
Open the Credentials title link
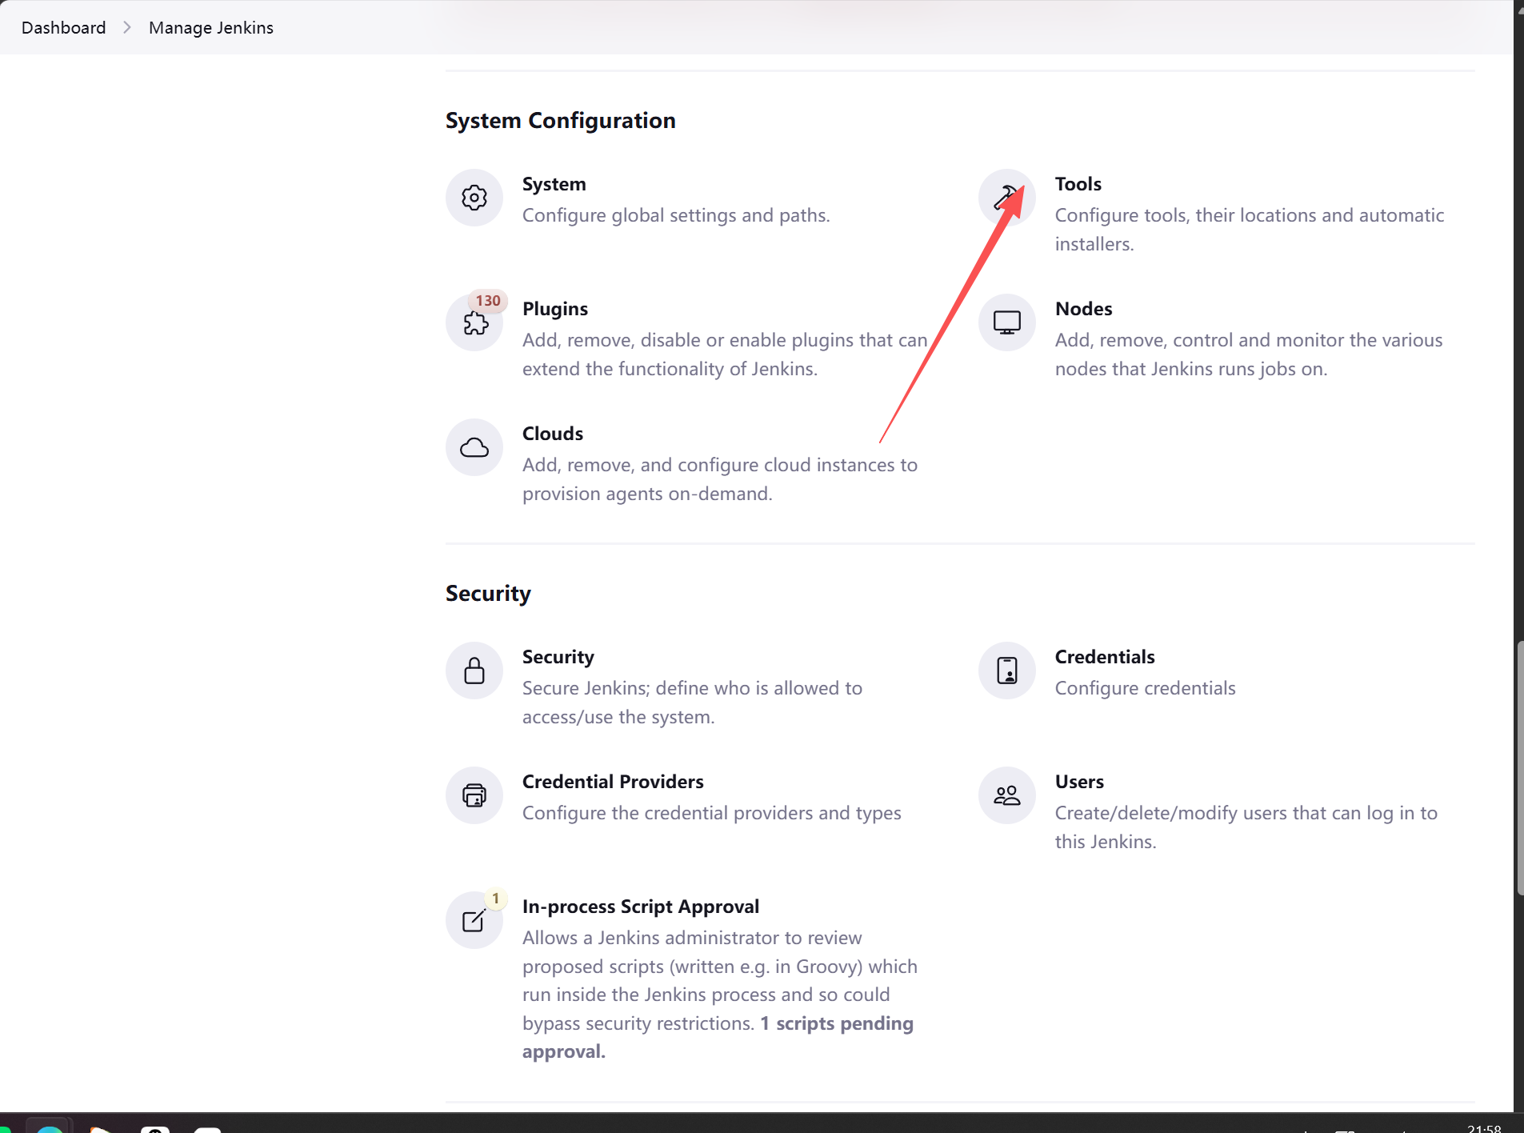[x=1105, y=657]
